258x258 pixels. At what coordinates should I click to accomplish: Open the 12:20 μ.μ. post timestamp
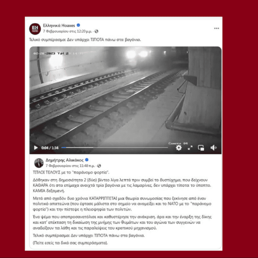point(67,31)
